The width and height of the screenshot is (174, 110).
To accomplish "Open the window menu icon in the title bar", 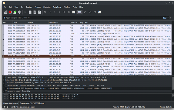I will (4, 3).
